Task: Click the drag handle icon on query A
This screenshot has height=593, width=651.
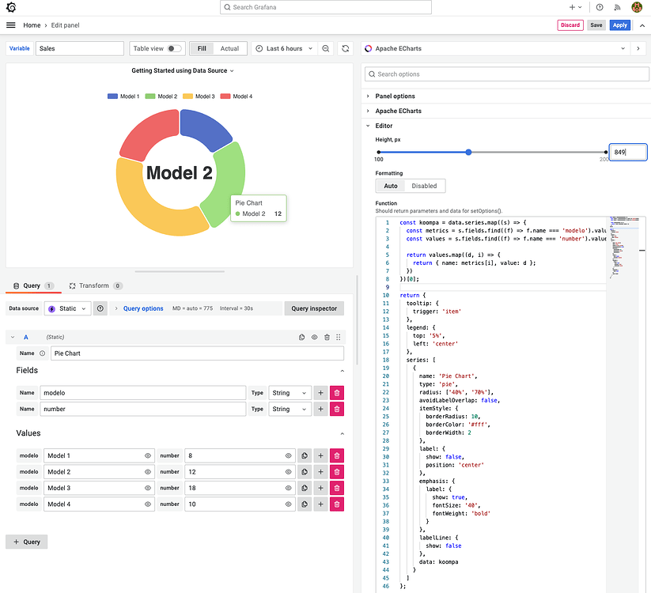Action: coord(338,337)
